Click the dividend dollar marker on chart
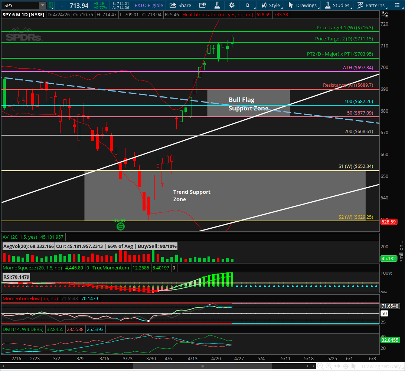This screenshot has height=371, width=405. click(121, 226)
